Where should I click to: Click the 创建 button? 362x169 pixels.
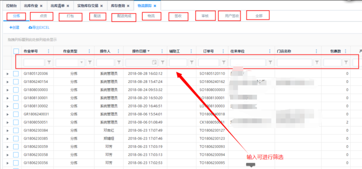(14, 28)
